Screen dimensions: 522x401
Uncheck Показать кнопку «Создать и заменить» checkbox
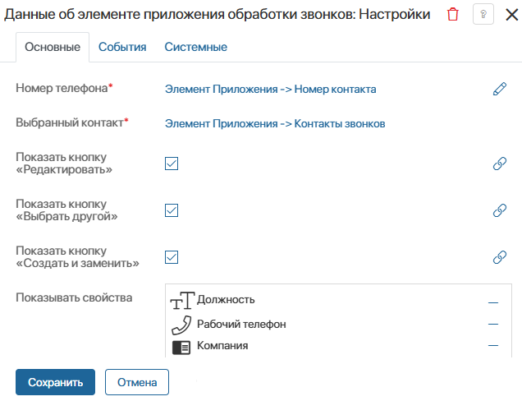[x=172, y=257]
